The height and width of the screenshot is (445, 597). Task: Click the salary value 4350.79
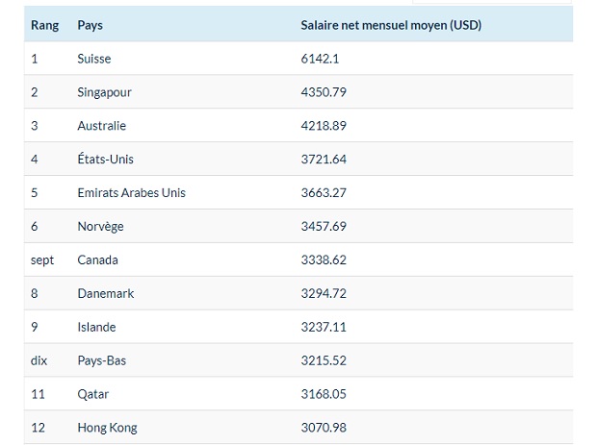(x=324, y=92)
